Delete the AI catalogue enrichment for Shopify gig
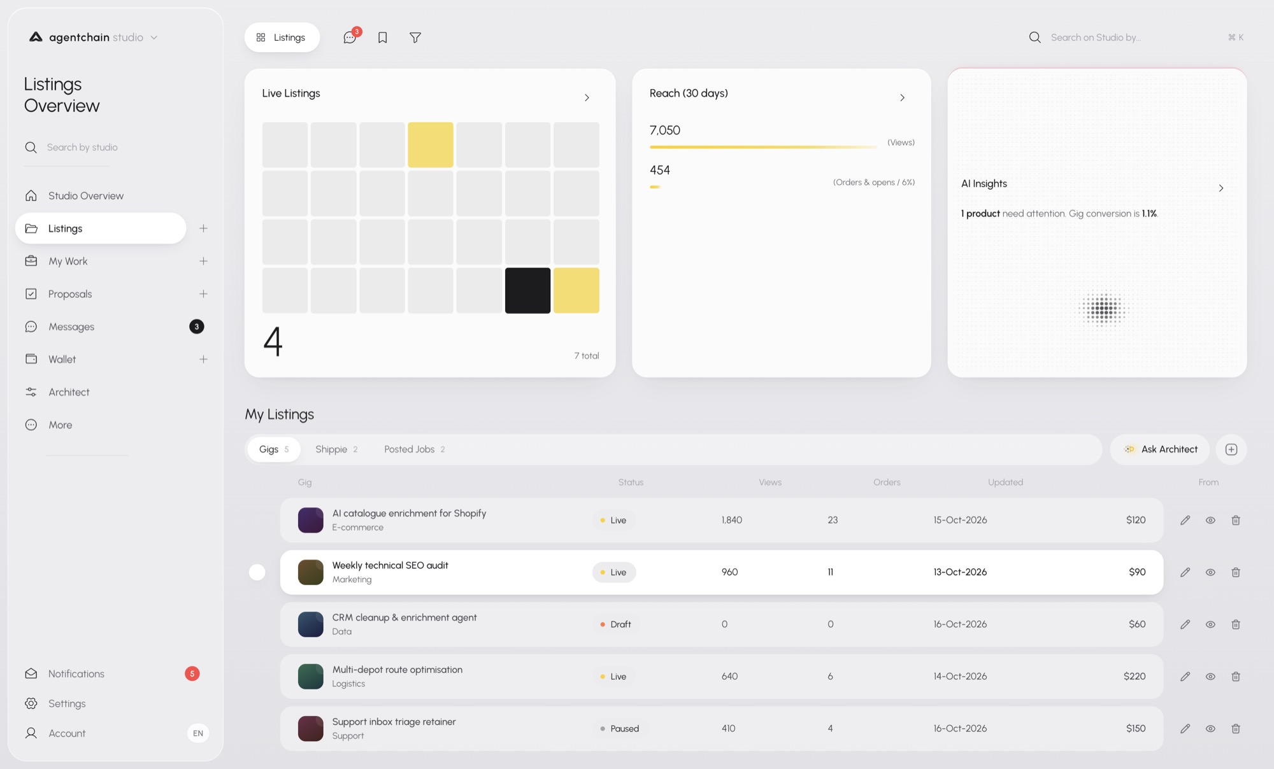This screenshot has height=769, width=1274. pyautogui.click(x=1236, y=520)
